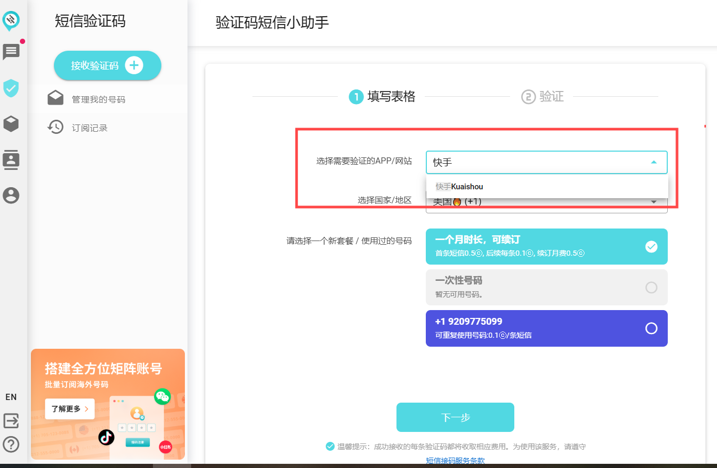Collapse the APP/网站 dropdown arrow
The width and height of the screenshot is (717, 468).
(x=654, y=162)
